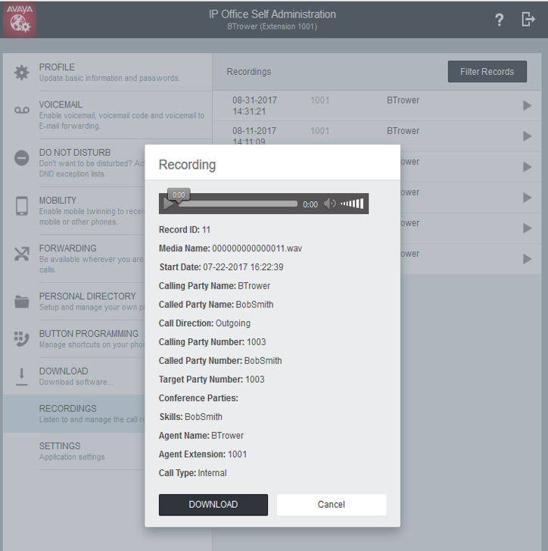Click the Personal Directory folder icon
Image resolution: width=548 pixels, height=551 pixels.
(x=22, y=301)
